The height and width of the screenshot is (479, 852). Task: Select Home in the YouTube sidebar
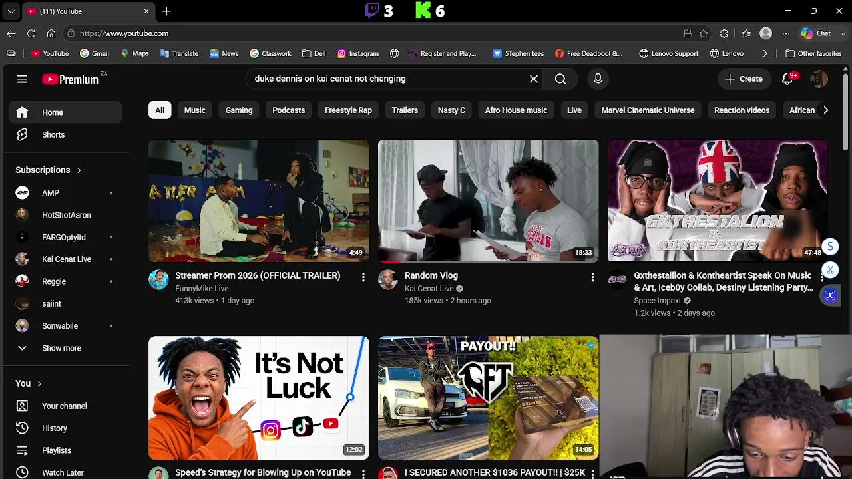(65, 112)
